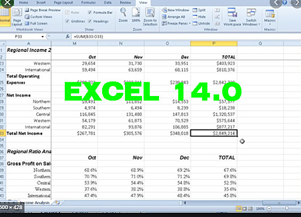301x217 pixels.
Task: Open the Page Layout ribbon tab
Action: click(63, 3)
